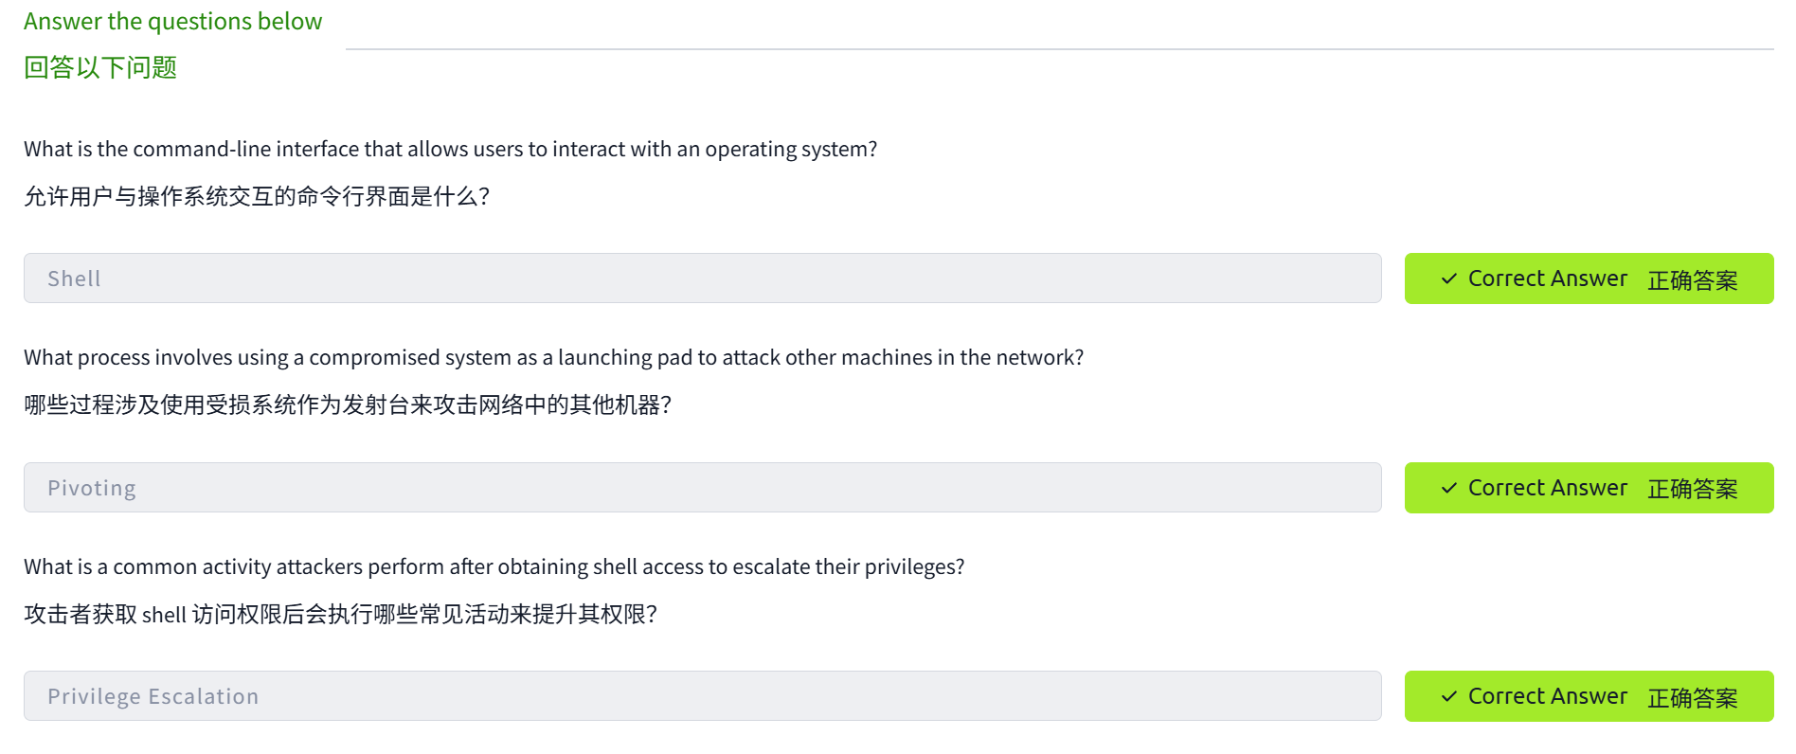Focus the Pivoting answer input field
Image resolution: width=1796 pixels, height=754 pixels.
click(702, 488)
